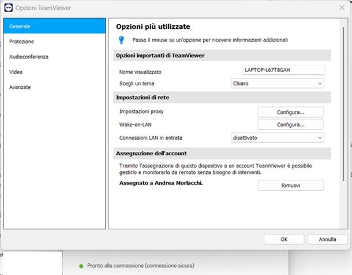Click the 'Assegnazione dell'account' section header
The width and height of the screenshot is (352, 275).
222,154
